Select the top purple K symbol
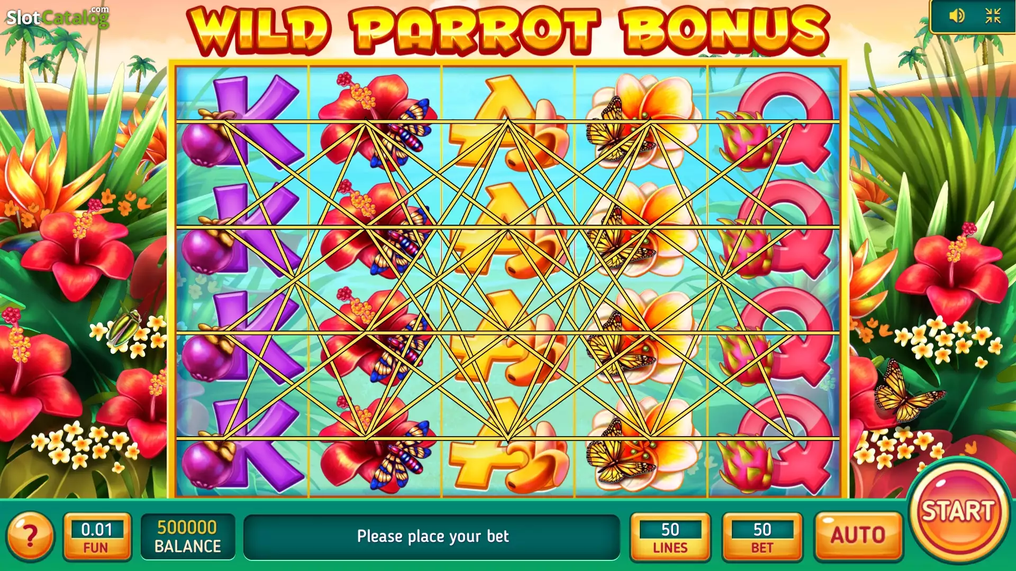Viewport: 1016px width, 571px height. (x=242, y=121)
